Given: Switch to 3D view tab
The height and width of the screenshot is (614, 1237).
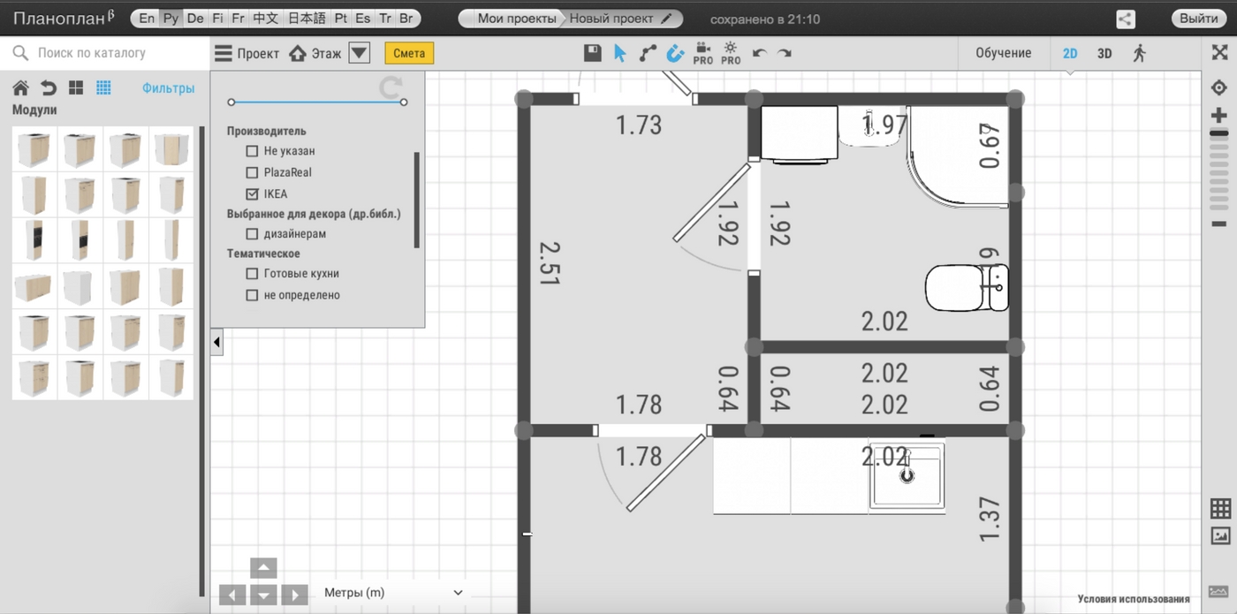Looking at the screenshot, I should point(1104,53).
